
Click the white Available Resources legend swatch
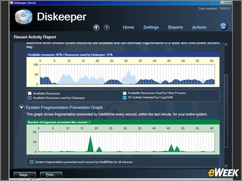pyautogui.click(x=29, y=94)
